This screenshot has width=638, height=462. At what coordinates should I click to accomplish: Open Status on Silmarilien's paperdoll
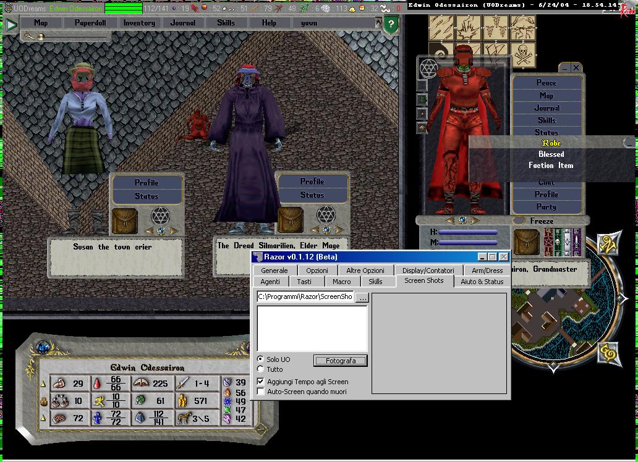point(312,195)
